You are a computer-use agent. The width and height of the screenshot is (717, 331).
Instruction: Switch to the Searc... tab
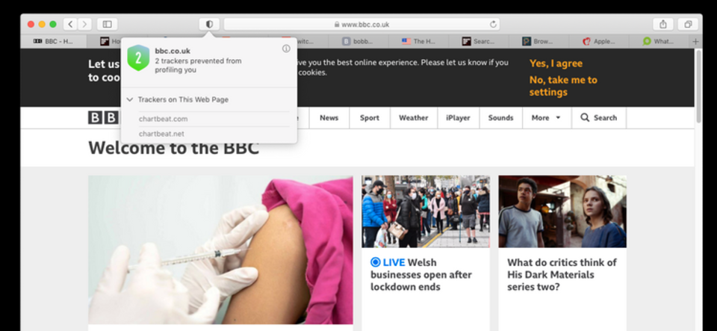tap(478, 41)
